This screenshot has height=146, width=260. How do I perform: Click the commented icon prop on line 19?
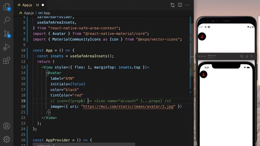110,101
